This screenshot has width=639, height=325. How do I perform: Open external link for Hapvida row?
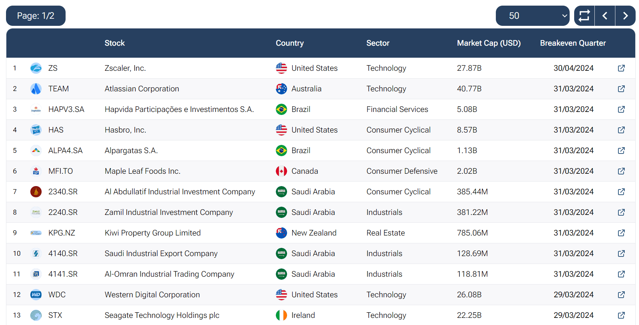621,109
